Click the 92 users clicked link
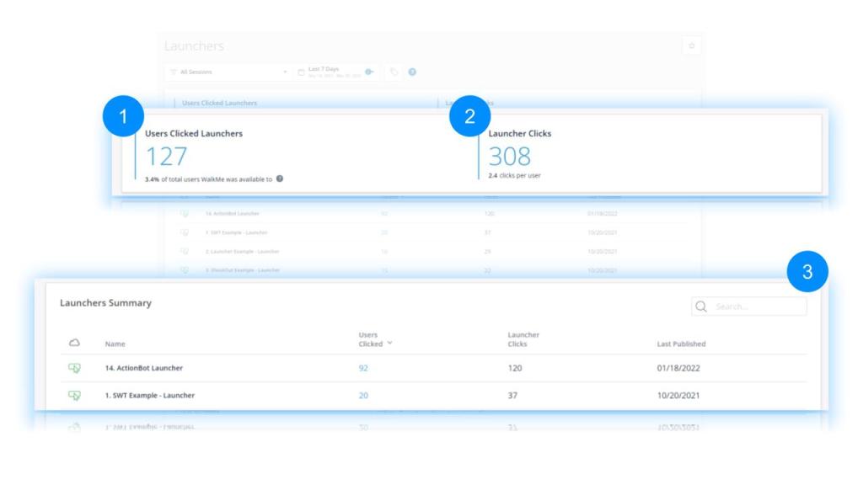The height and width of the screenshot is (485, 863). tap(363, 368)
